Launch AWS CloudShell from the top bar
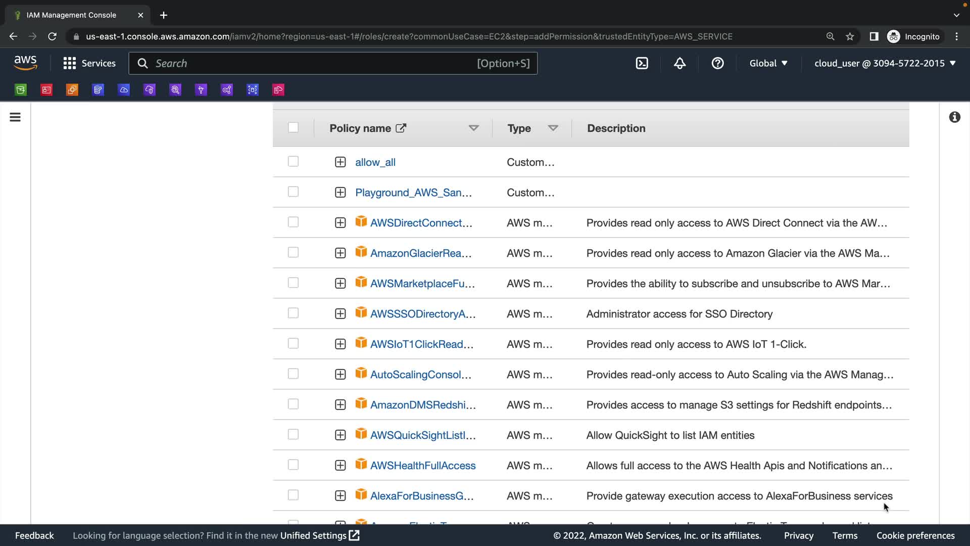Screen dimensions: 970x546 (x=642, y=63)
